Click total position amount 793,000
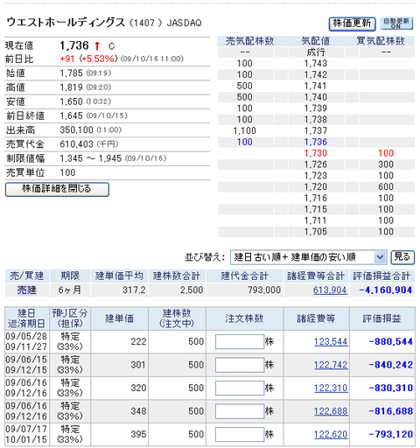 pos(264,290)
